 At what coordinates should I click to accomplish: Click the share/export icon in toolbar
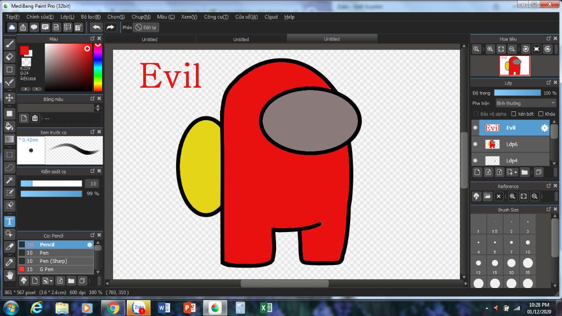click(23, 27)
